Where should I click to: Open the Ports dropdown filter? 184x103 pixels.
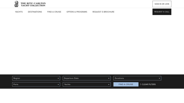tap(36, 84)
